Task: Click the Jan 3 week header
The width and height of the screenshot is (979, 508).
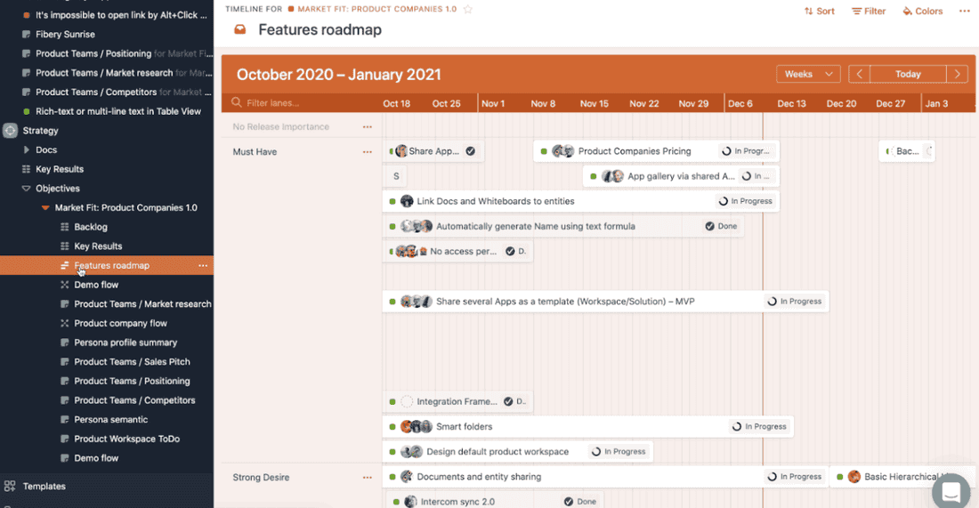Action: (x=936, y=103)
